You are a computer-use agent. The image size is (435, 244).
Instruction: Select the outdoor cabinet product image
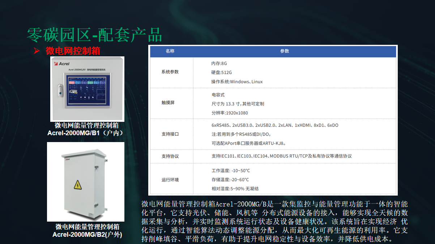tap(86, 182)
